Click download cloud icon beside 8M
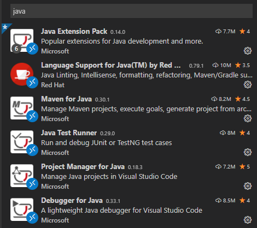 223,133
